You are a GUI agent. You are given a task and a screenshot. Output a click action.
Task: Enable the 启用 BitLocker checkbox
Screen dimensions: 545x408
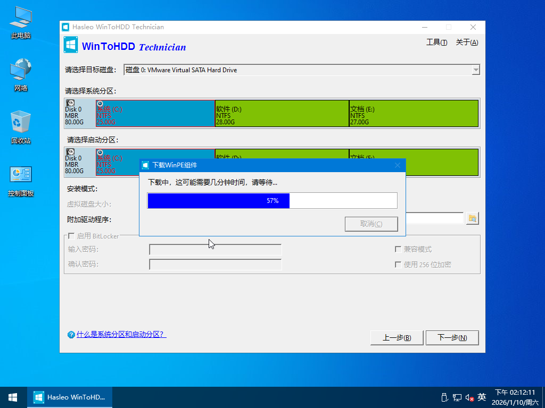pyautogui.click(x=71, y=236)
